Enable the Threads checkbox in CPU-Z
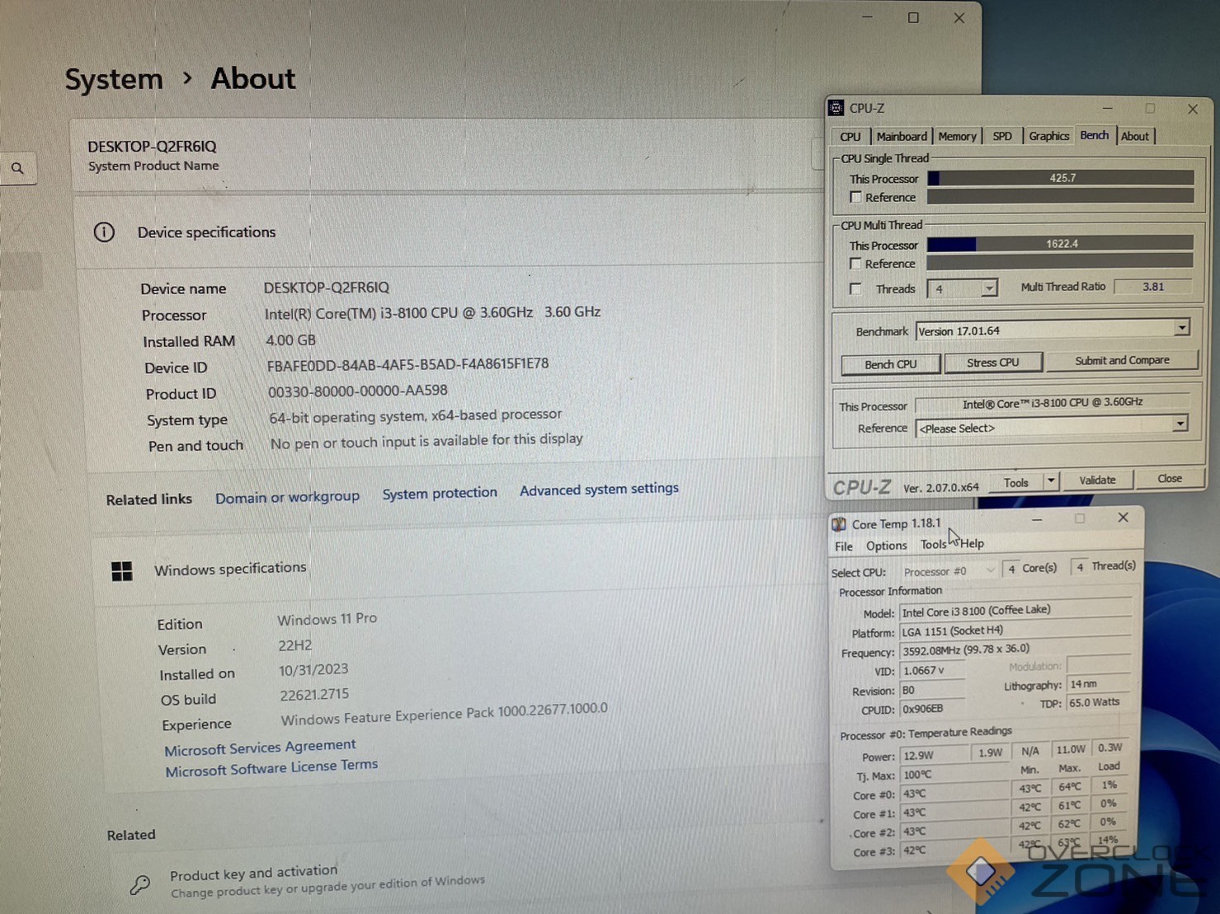Screen dimensions: 1220x914 pos(855,288)
